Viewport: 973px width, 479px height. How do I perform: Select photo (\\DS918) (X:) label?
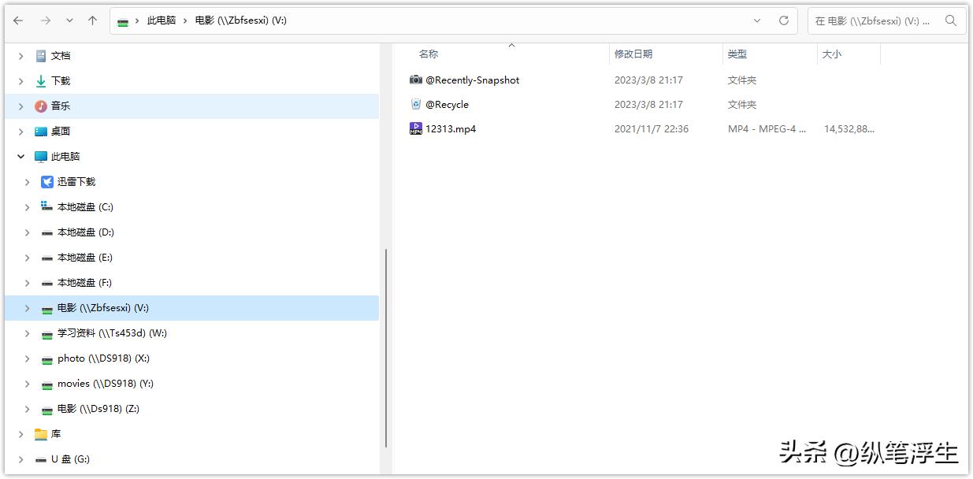(103, 358)
